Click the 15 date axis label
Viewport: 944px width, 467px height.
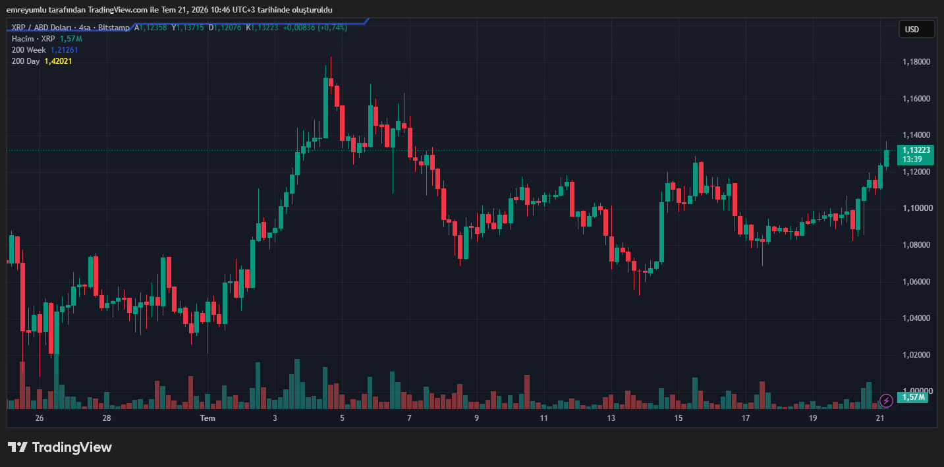click(679, 418)
